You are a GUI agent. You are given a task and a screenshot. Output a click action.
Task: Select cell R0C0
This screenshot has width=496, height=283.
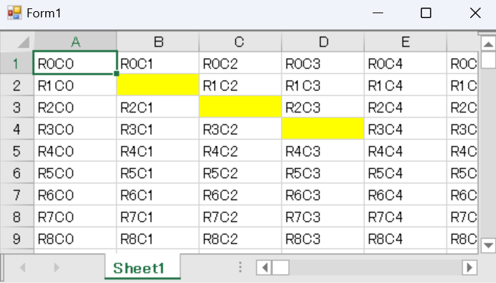[75, 63]
